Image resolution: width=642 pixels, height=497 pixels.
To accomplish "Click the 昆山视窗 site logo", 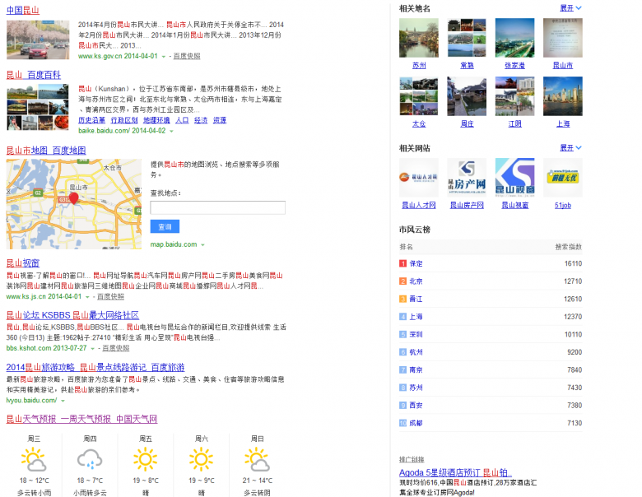I will point(514,178).
